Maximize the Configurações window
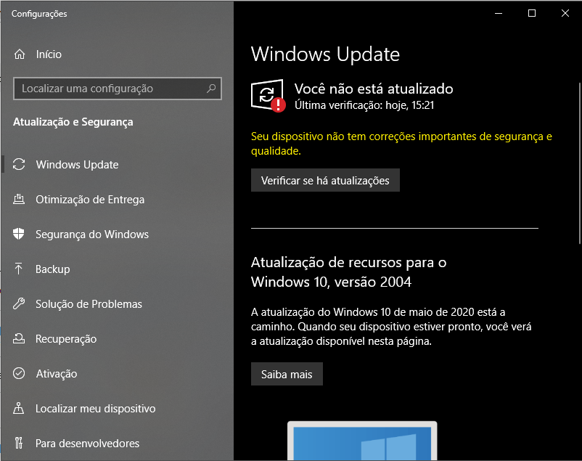 coord(531,13)
